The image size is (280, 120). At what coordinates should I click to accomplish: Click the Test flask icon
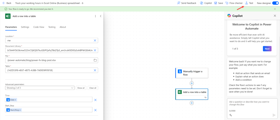click(x=246, y=3)
